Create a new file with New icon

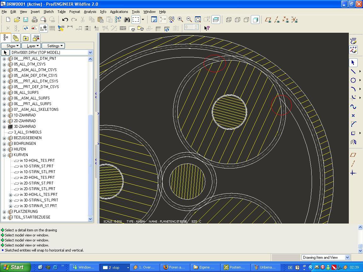[8, 20]
